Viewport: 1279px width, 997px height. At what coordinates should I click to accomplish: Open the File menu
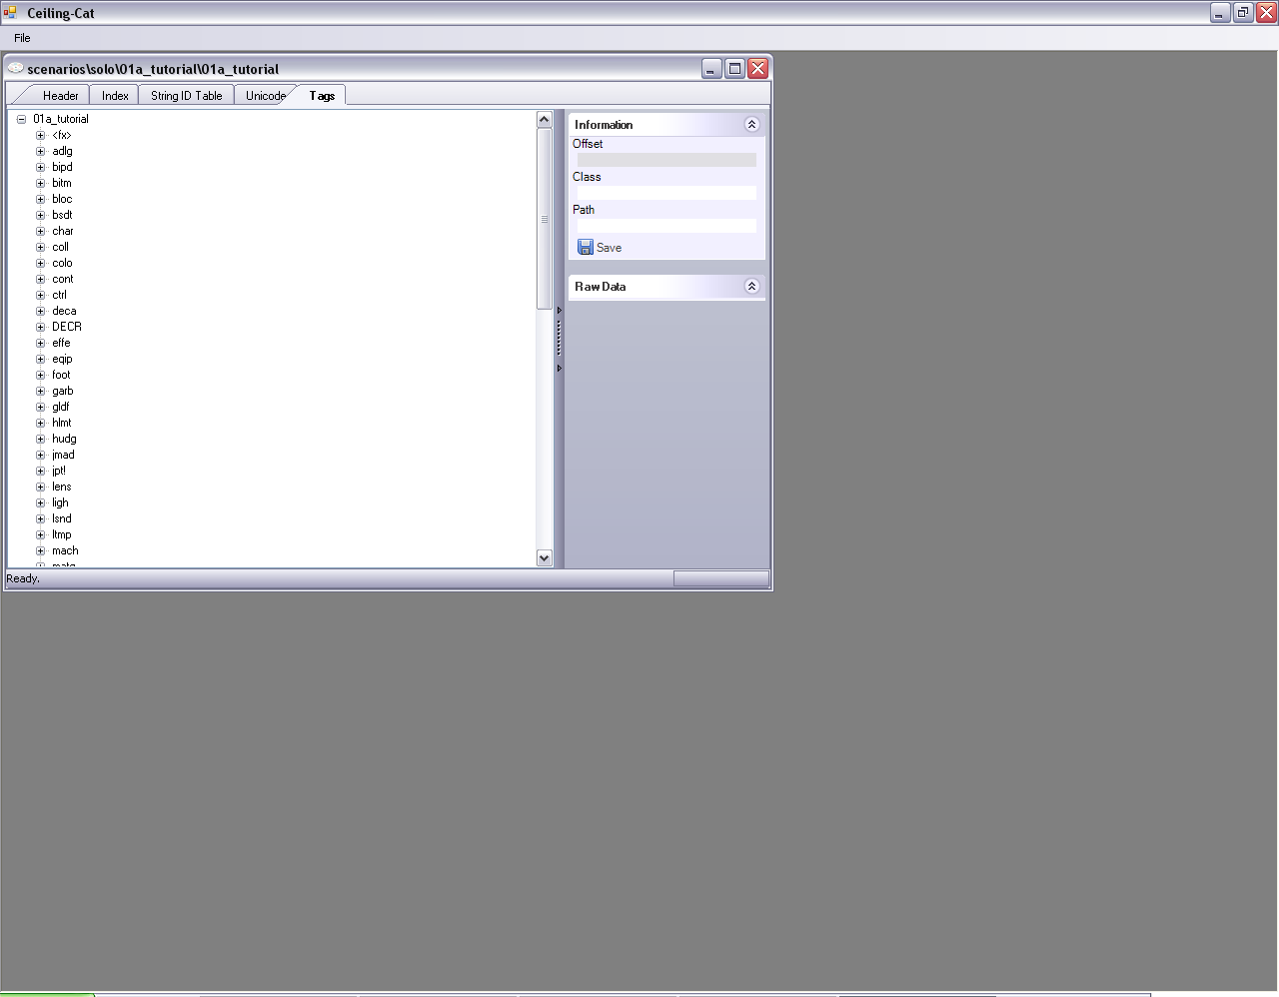22,38
